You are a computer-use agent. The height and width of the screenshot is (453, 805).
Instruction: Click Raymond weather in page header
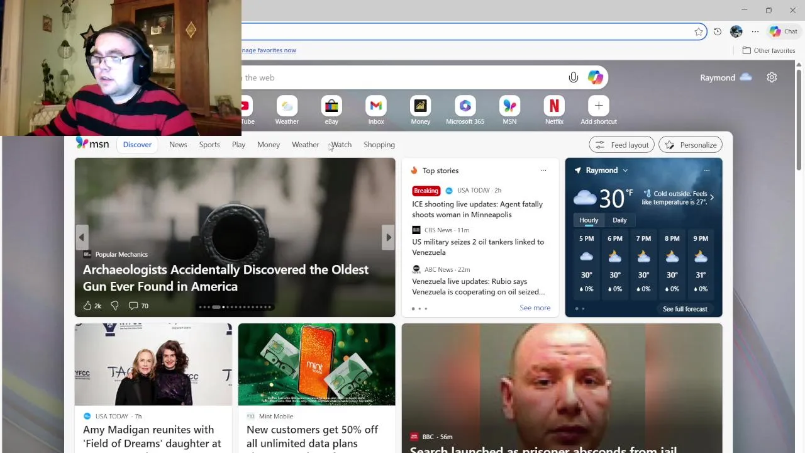pos(726,77)
